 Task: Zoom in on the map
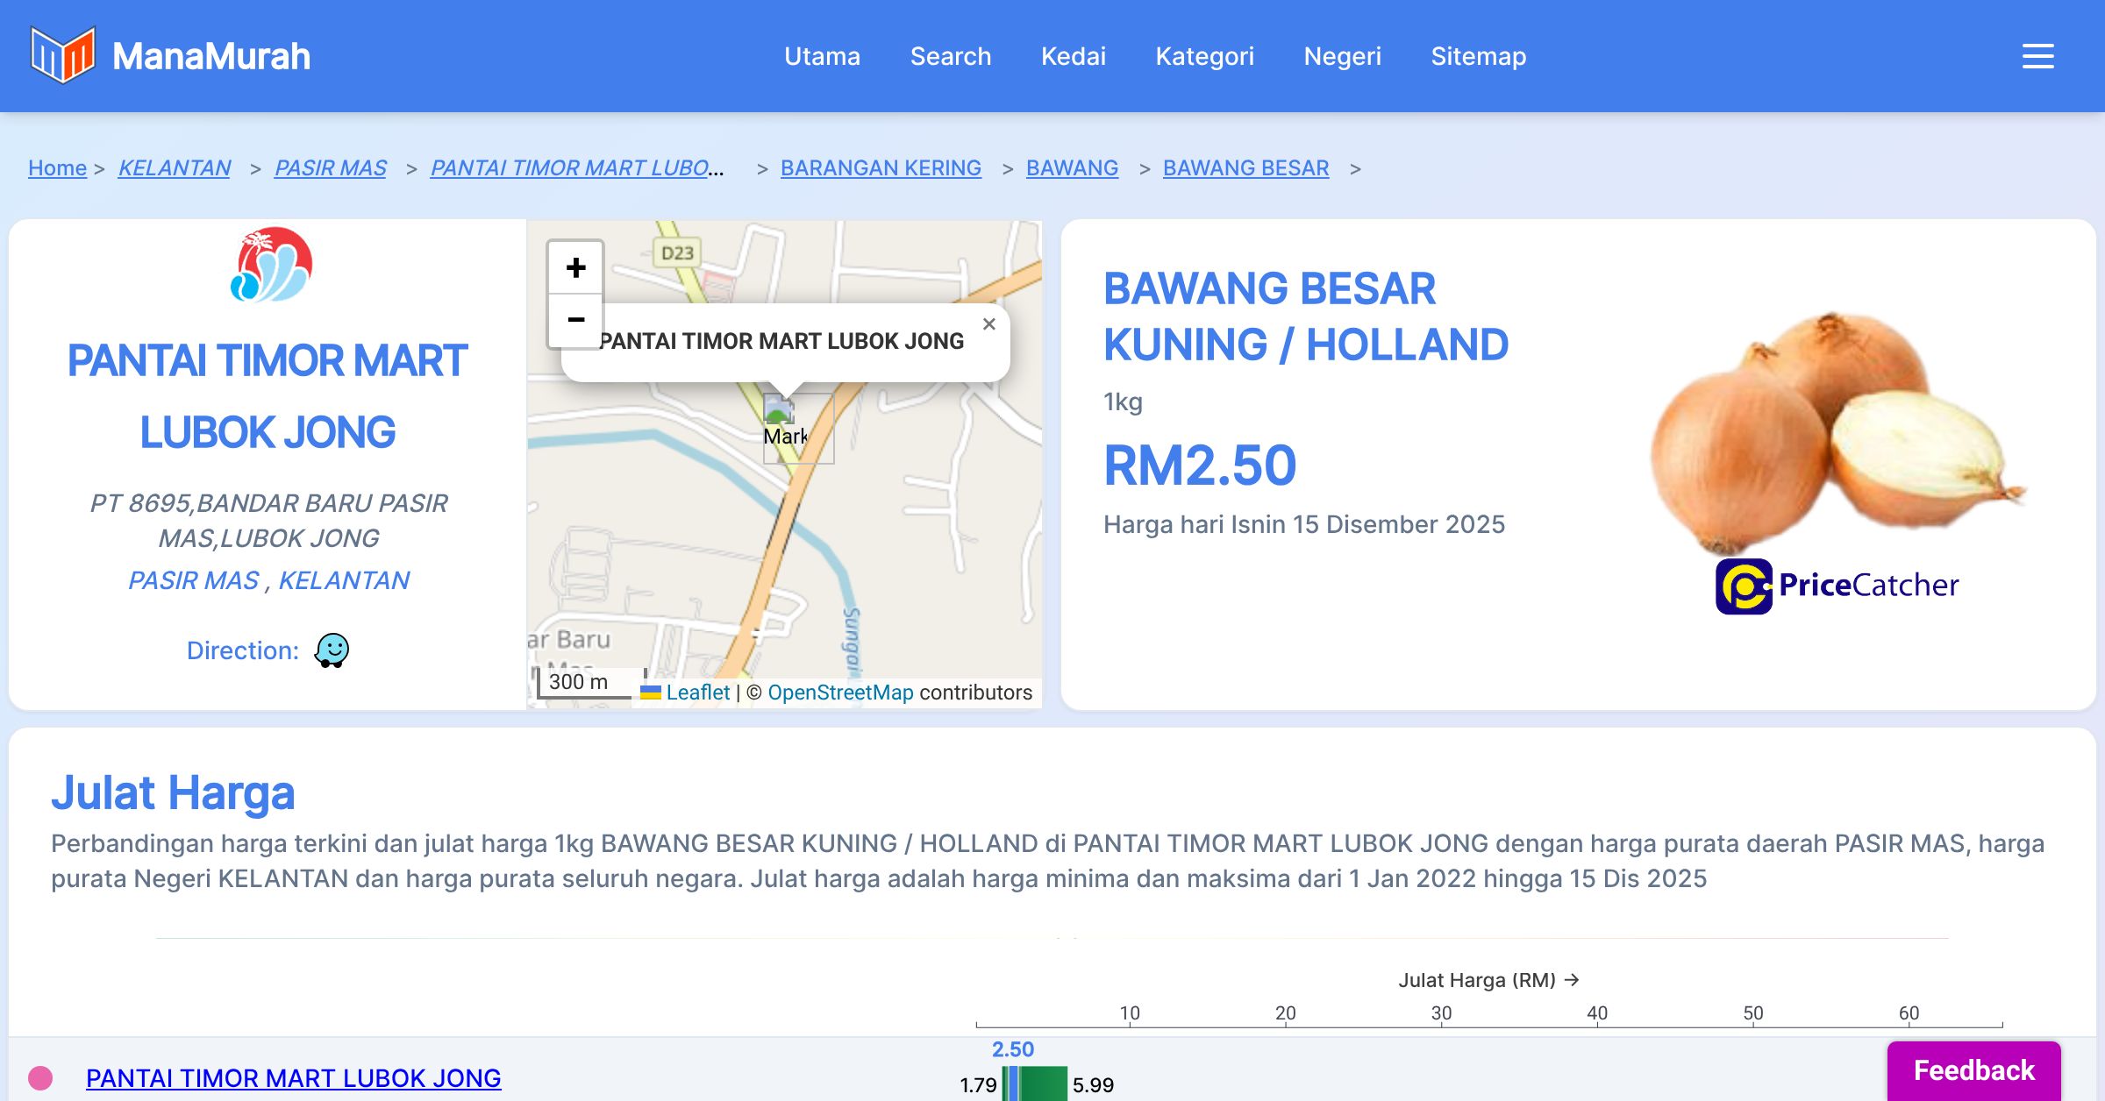575,267
